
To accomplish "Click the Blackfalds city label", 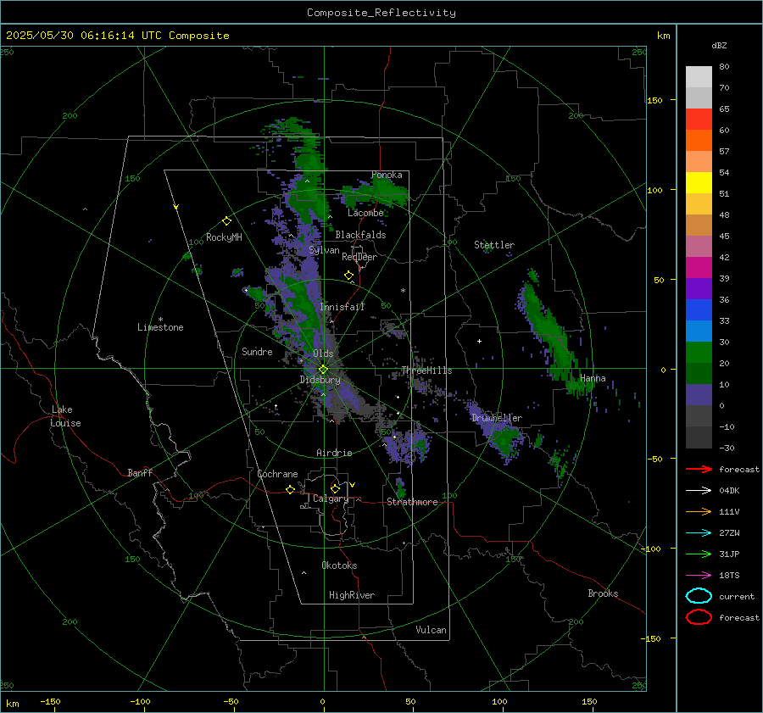I will click(360, 235).
